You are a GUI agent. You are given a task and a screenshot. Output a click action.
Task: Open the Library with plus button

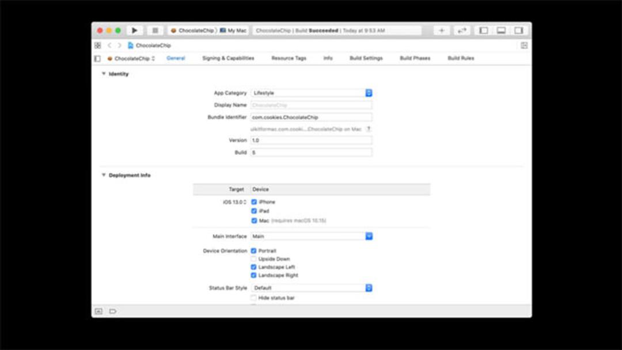(x=442, y=31)
